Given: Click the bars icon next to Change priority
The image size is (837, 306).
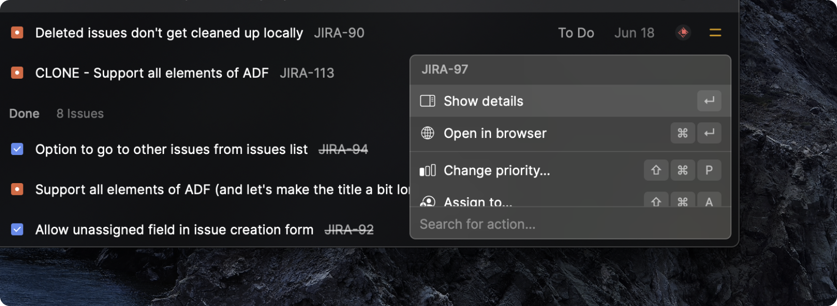Looking at the screenshot, I should 427,170.
